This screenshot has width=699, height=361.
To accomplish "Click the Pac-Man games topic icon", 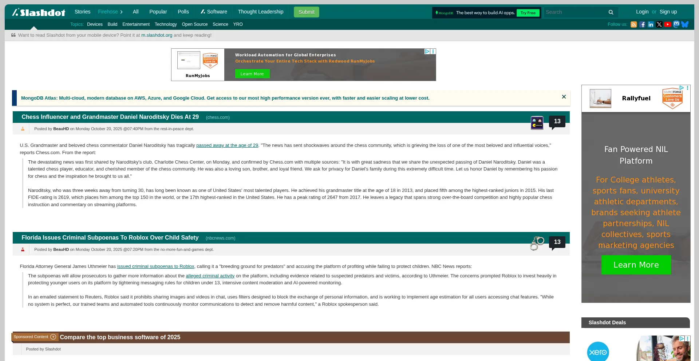I will point(537,123).
